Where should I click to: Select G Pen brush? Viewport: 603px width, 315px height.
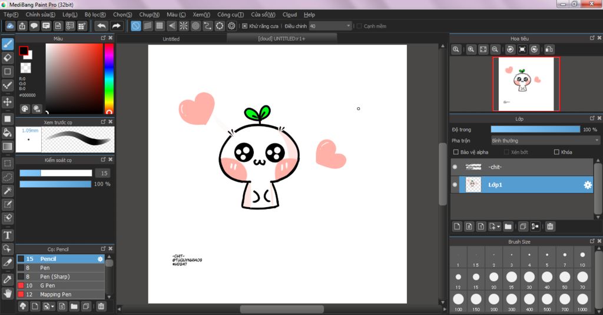coord(61,286)
